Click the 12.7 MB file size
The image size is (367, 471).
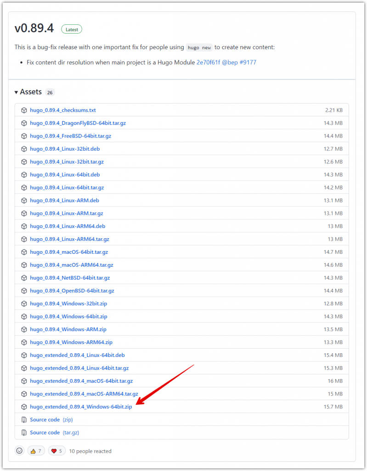[333, 149]
